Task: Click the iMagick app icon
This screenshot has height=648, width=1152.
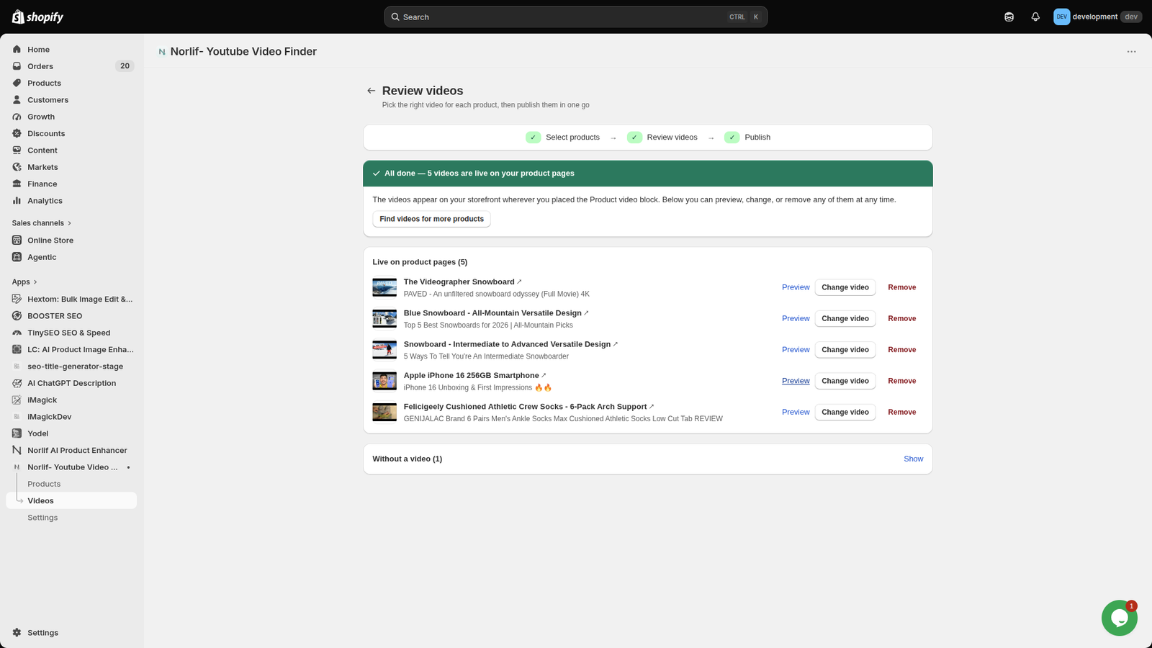Action: 17,400
